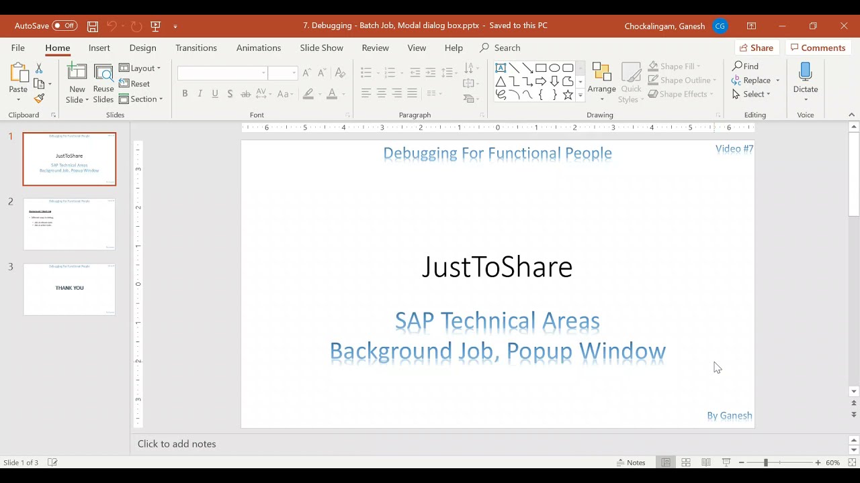The image size is (860, 483).
Task: Justify paragraph text
Action: [413, 93]
